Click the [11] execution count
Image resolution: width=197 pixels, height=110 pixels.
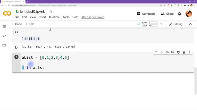coord(16,32)
